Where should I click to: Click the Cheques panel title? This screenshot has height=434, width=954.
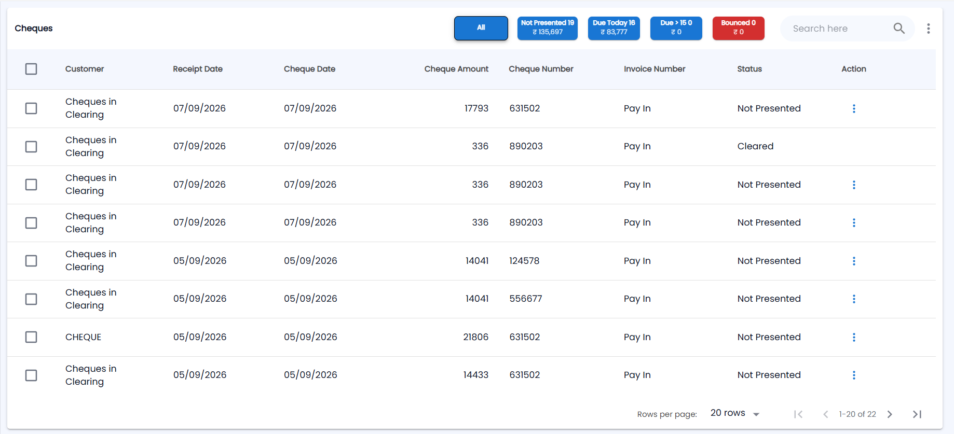pyautogui.click(x=34, y=28)
